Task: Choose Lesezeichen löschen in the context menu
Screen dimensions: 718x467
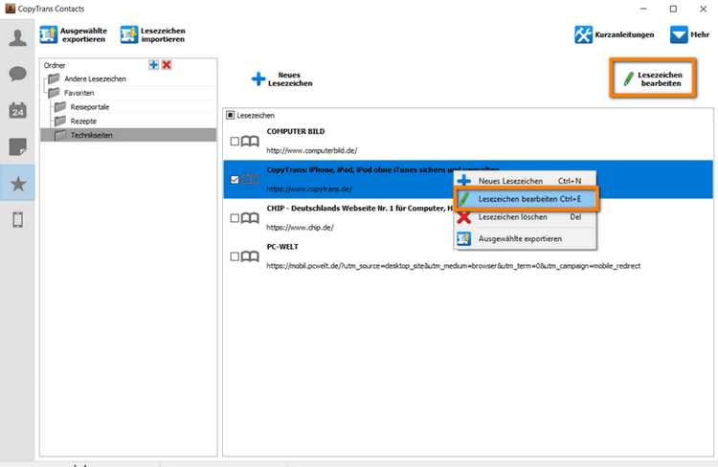Action: click(525, 217)
